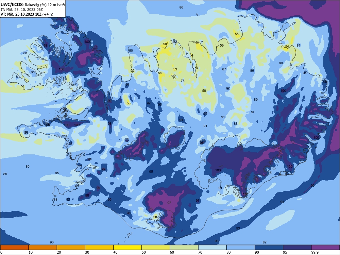
Task: Click the '58' value on the southern islands
Action: [x=155, y=217]
